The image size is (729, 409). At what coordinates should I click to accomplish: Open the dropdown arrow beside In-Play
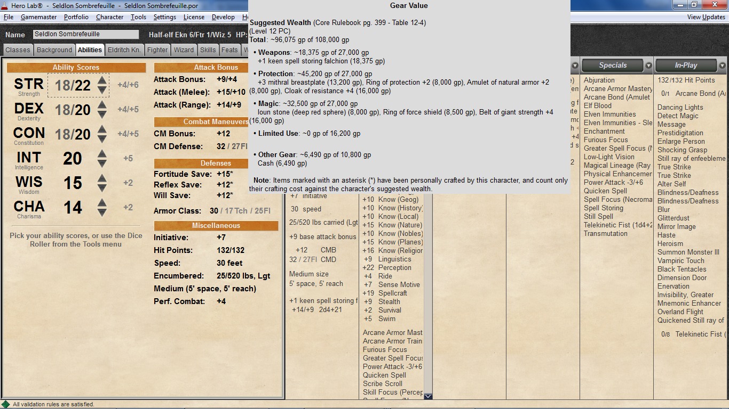tap(722, 66)
